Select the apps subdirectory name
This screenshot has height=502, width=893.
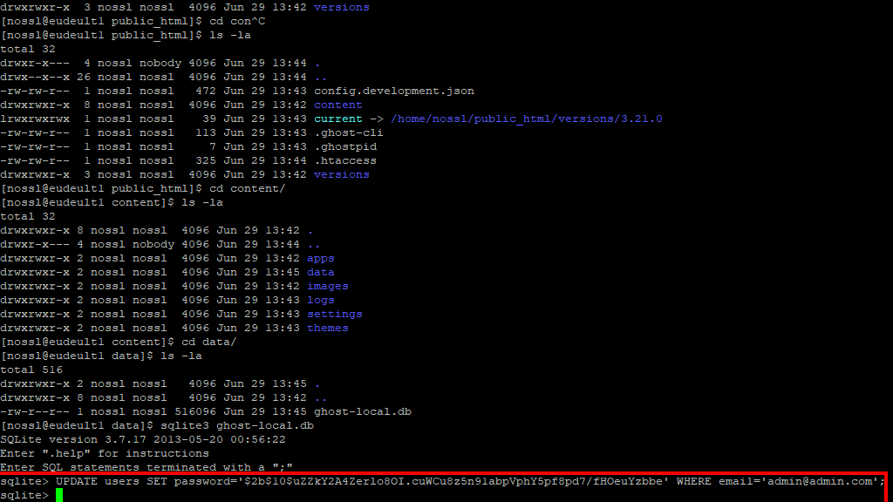[x=320, y=257]
